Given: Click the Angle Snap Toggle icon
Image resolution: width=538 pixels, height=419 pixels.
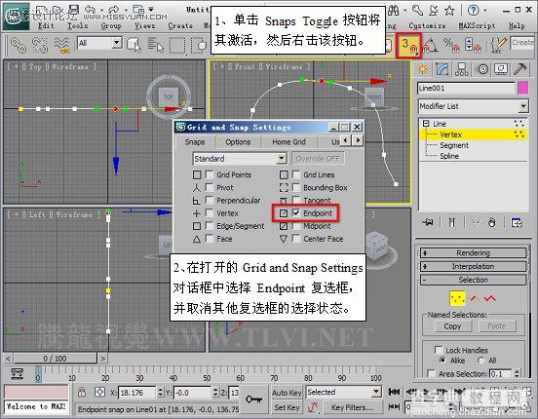Looking at the screenshot, I should click(430, 45).
